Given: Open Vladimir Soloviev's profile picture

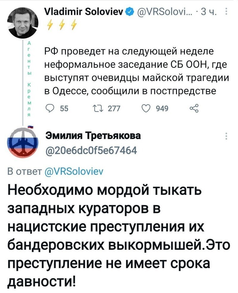Looking at the screenshot, I should click(x=23, y=24).
